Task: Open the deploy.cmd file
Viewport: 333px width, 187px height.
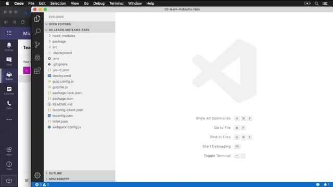Action: pos(80,76)
